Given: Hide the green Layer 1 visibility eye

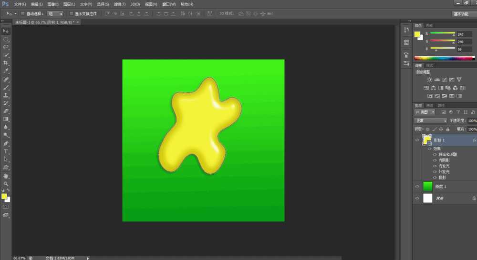Looking at the screenshot, I should (417, 187).
